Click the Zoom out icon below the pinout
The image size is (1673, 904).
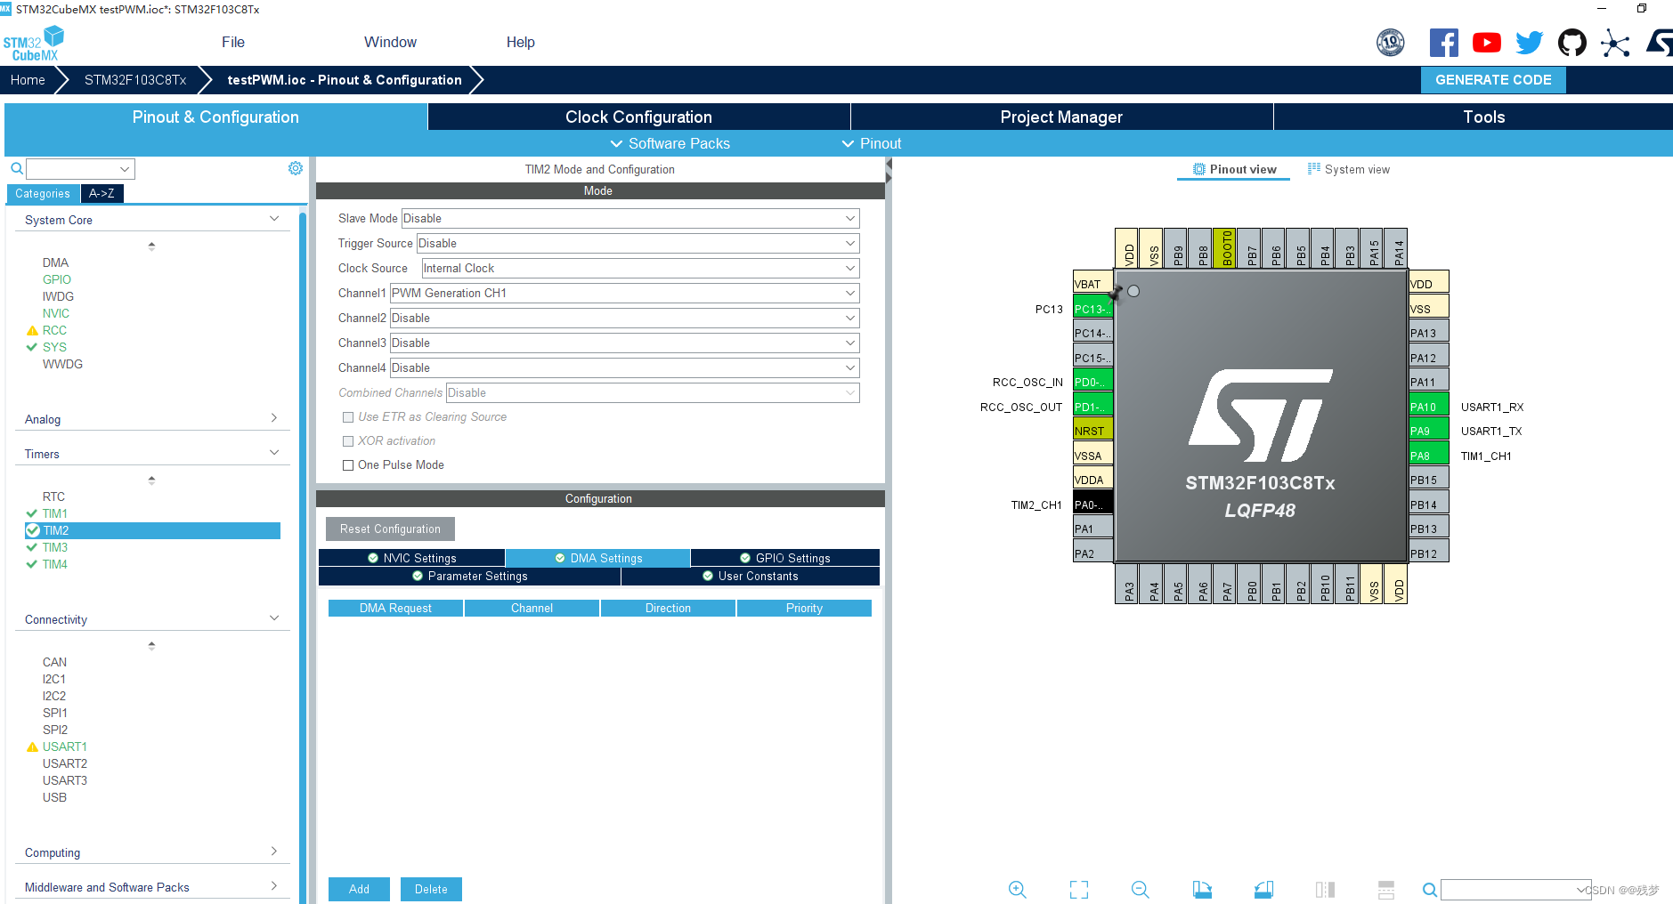tap(1141, 889)
